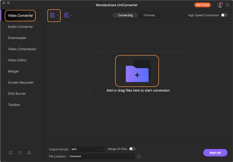Switch to the Converting tab
The height and width of the screenshot is (162, 233).
125,15
